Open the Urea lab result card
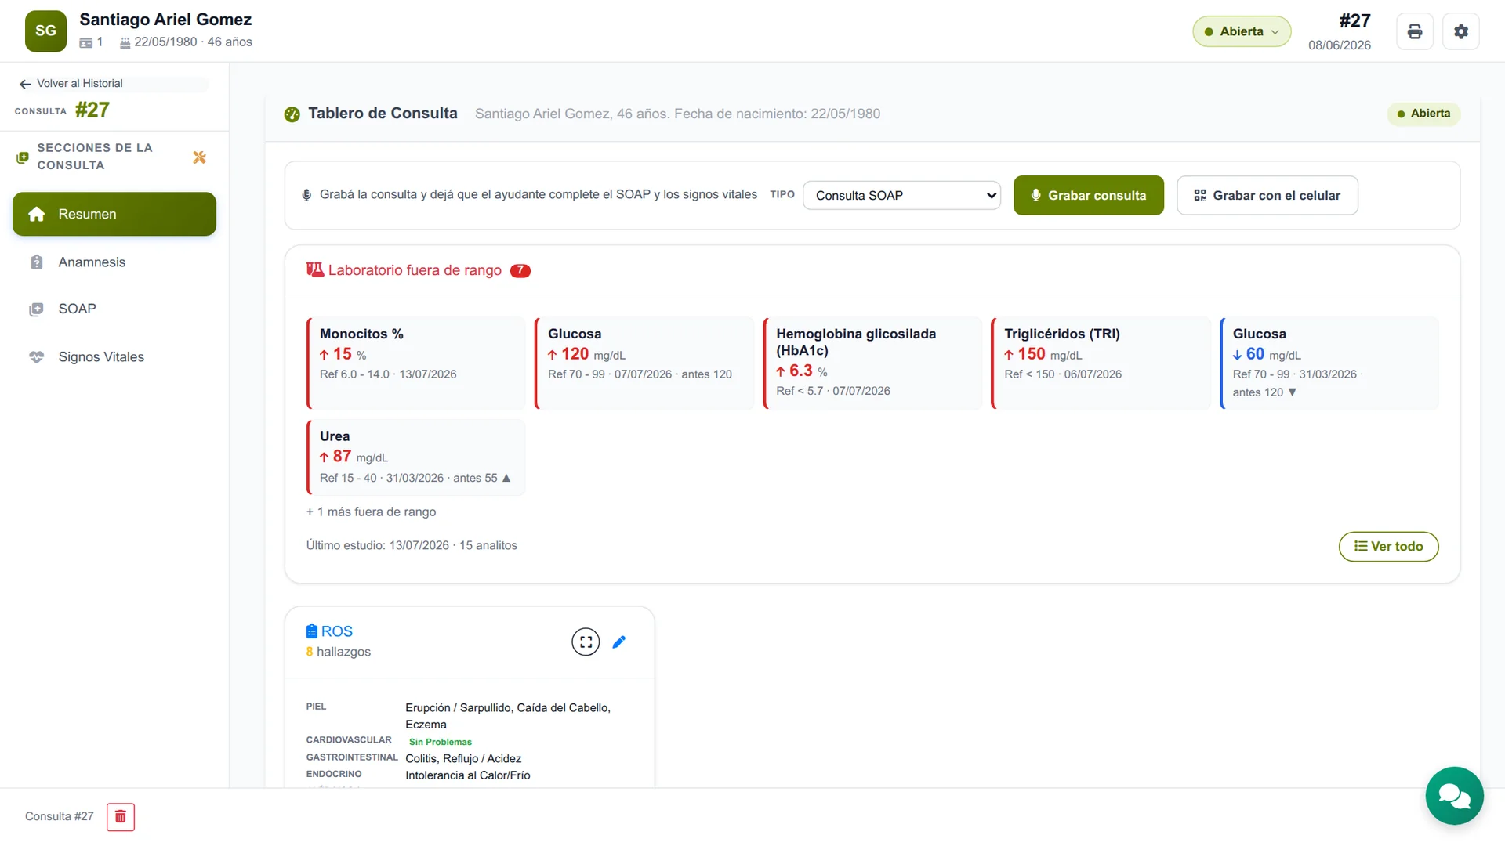The height and width of the screenshot is (846, 1505). [x=415, y=457]
